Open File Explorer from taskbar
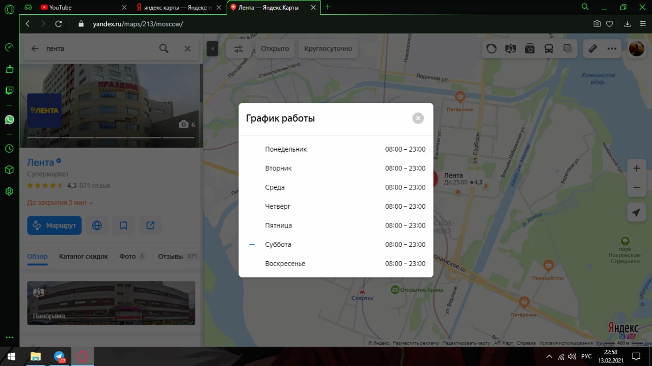652x366 pixels. [35, 356]
